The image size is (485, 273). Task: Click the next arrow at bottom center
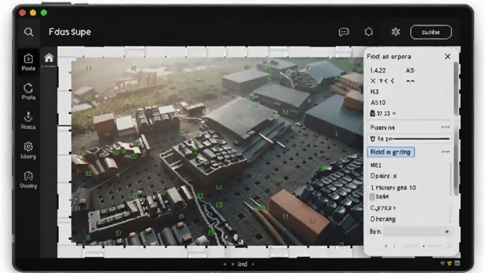253,264
